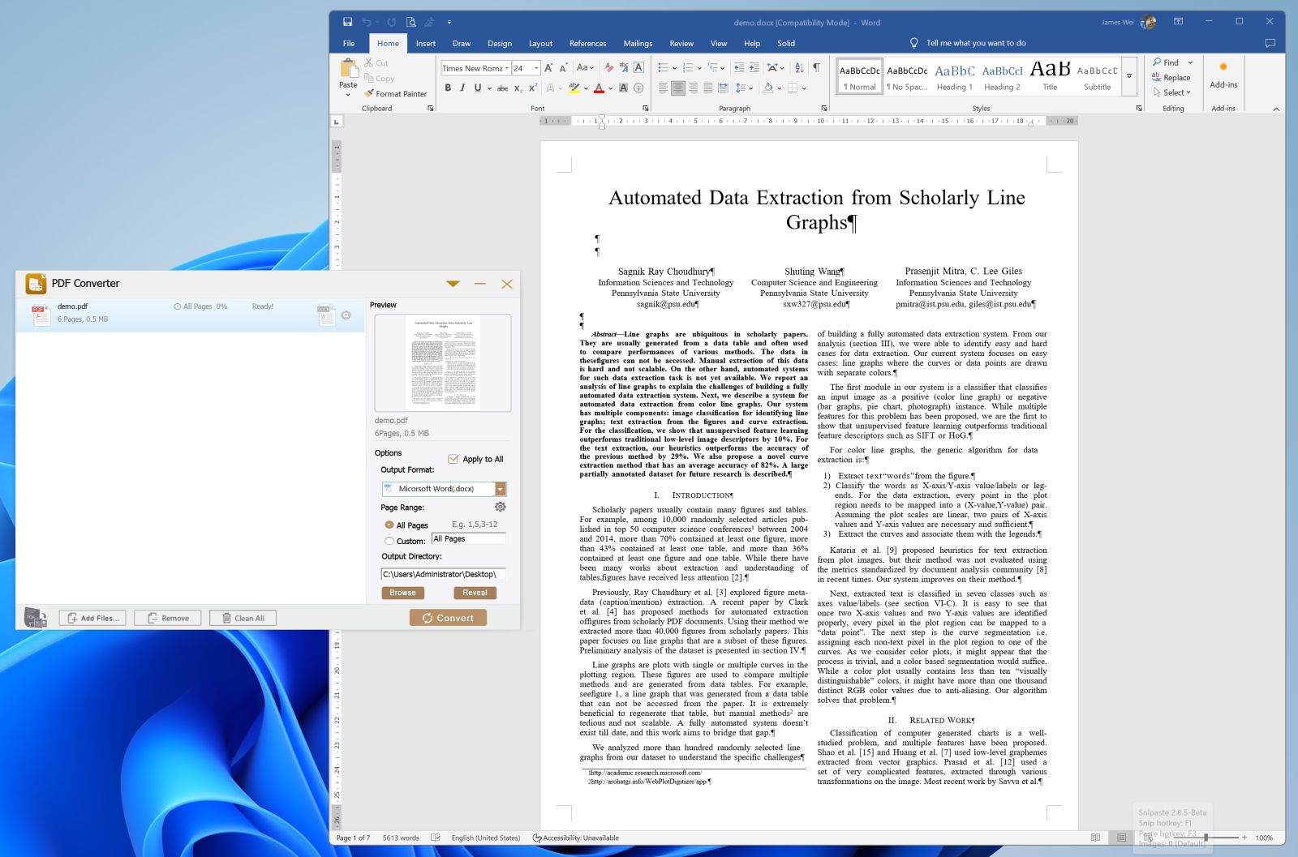Click the Format Painter tool
This screenshot has height=857, width=1298.
395,94
